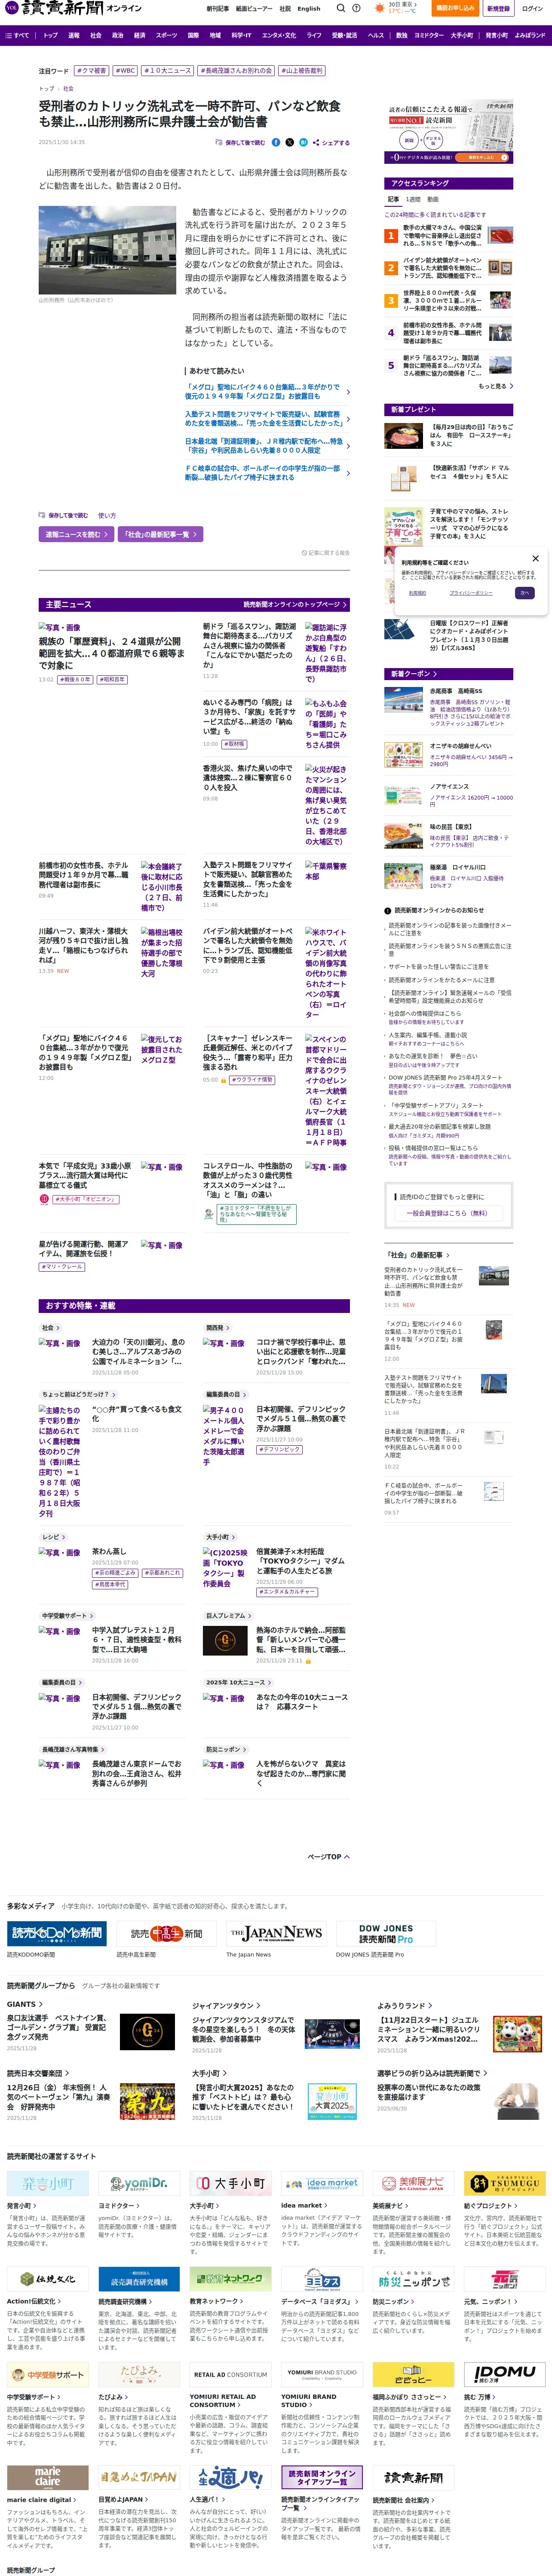
Task: Click 「社会」の最新記事一覧 button
Action: click(161, 534)
